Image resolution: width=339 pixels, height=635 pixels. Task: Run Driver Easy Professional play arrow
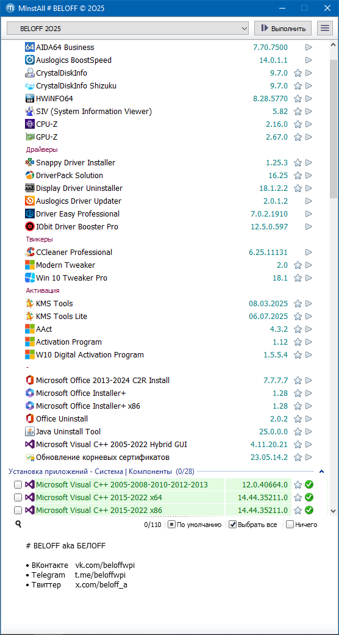click(309, 214)
